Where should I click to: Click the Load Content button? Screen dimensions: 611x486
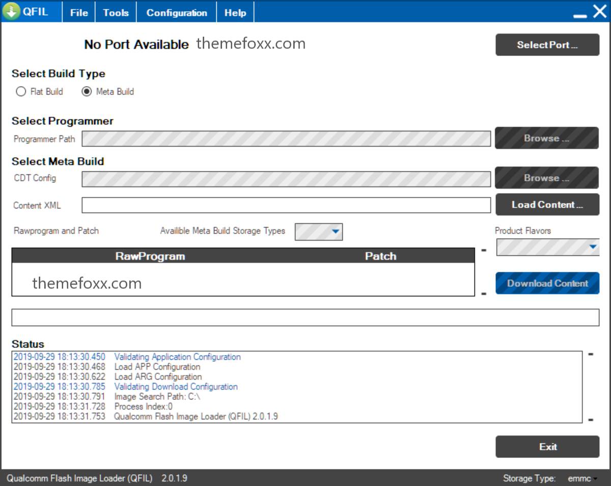click(547, 205)
